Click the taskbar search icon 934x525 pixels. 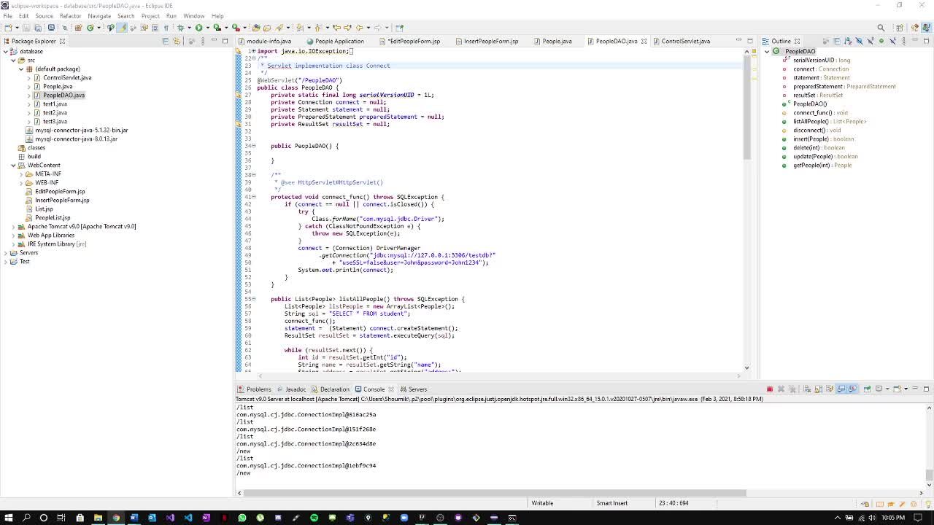click(x=26, y=518)
